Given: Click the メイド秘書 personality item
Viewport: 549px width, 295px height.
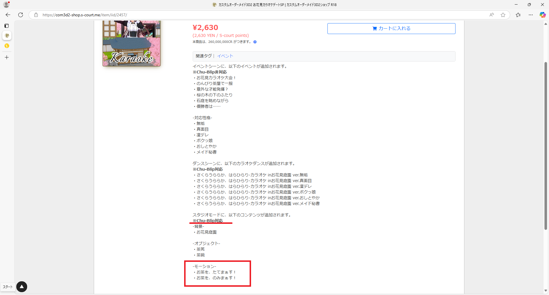Looking at the screenshot, I should point(205,152).
